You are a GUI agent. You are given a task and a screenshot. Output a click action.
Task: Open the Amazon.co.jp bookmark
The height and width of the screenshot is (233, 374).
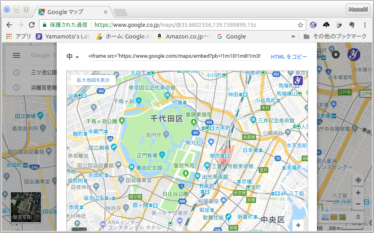(184, 36)
